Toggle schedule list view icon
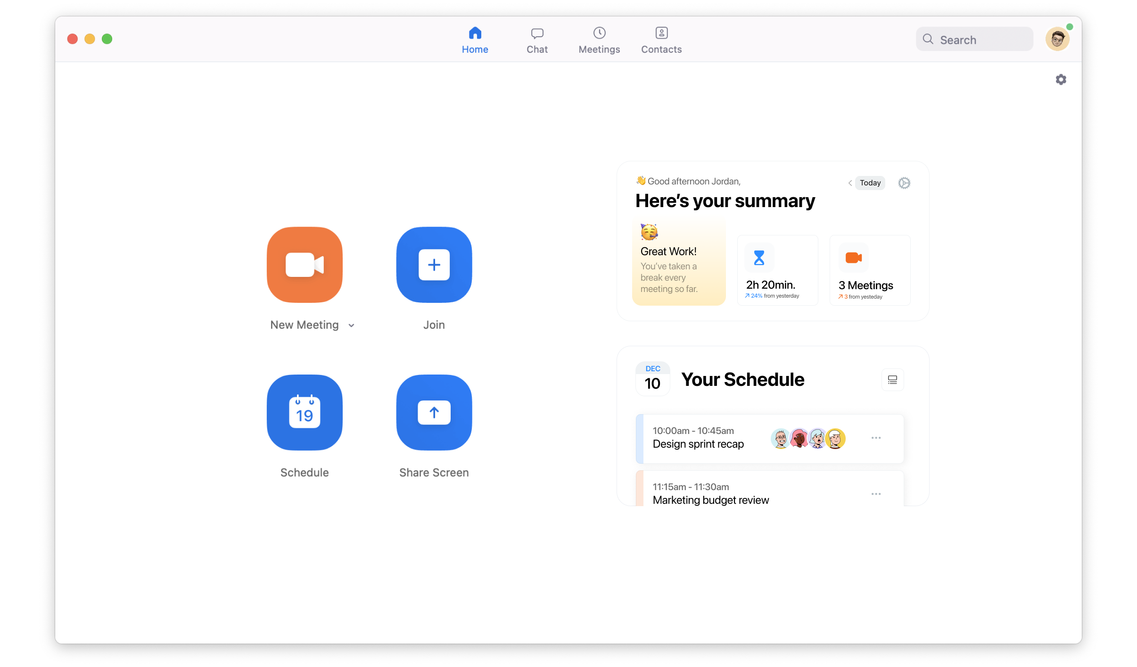The height and width of the screenshot is (667, 1137). click(892, 380)
